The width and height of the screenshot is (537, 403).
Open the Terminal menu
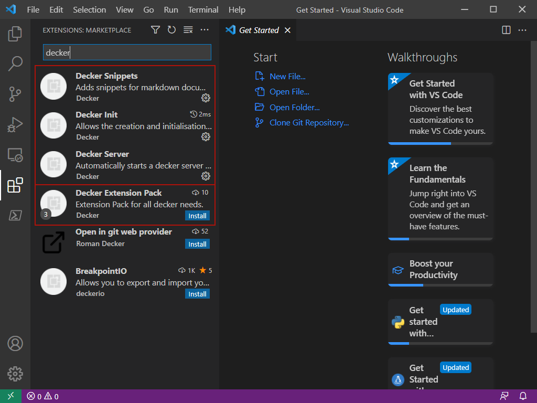pyautogui.click(x=203, y=10)
